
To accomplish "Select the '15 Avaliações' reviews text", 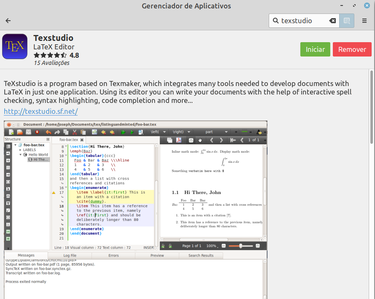I will tap(51, 63).
